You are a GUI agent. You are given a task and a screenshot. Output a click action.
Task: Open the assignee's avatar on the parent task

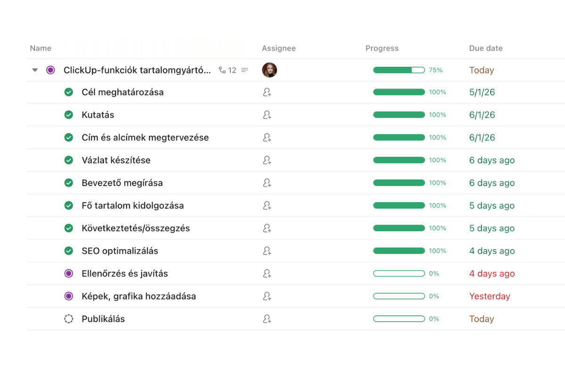(x=269, y=70)
